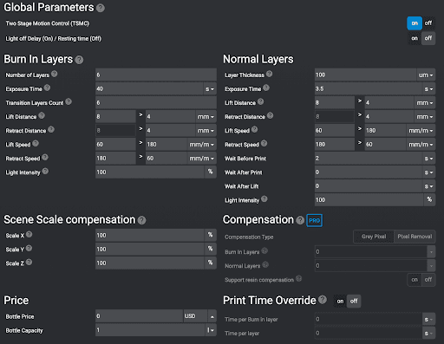This screenshot has height=344, width=444.
Task: Open the Global Parameters help icon
Action: (101, 8)
